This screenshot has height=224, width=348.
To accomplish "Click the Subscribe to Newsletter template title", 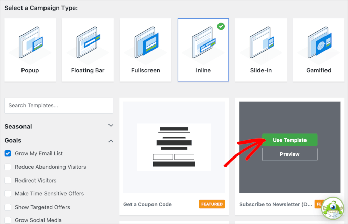I will pyautogui.click(x=275, y=204).
